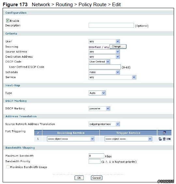Toggle the Enable checkbox
Screen dimensions: 176x184
click(x=7, y=21)
